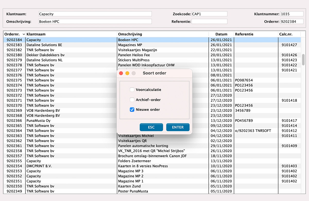Select Poster PunaMusta description

(133, 191)
